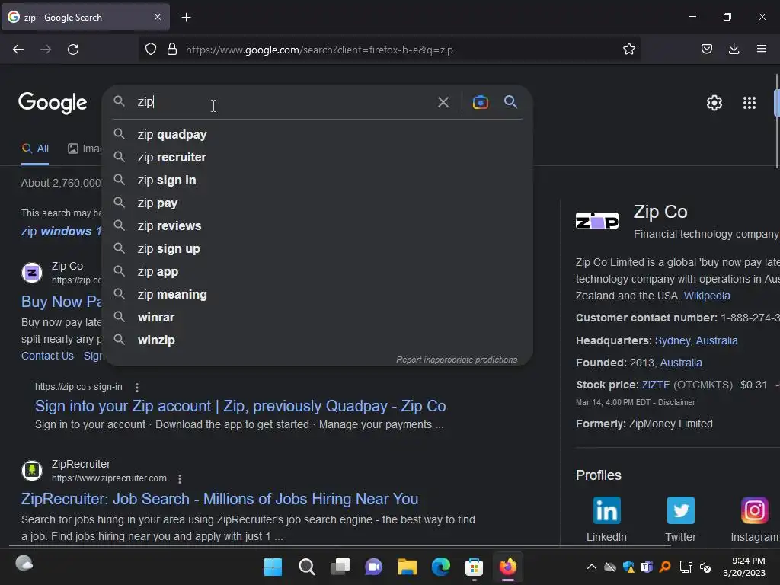Open Firefox application menu
Screen dimensions: 780x585
click(762, 50)
